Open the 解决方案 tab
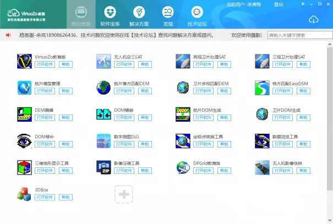The width and height of the screenshot is (333, 224). click(x=140, y=16)
